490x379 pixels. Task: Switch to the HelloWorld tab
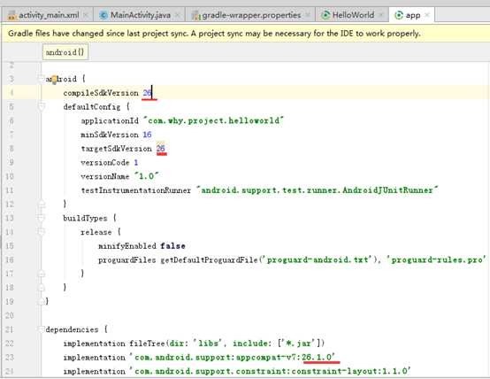tap(353, 15)
